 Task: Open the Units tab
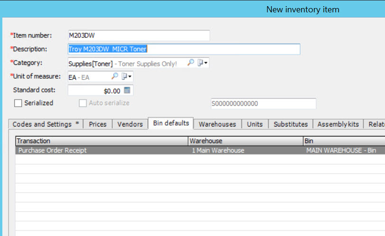pyautogui.click(x=255, y=124)
